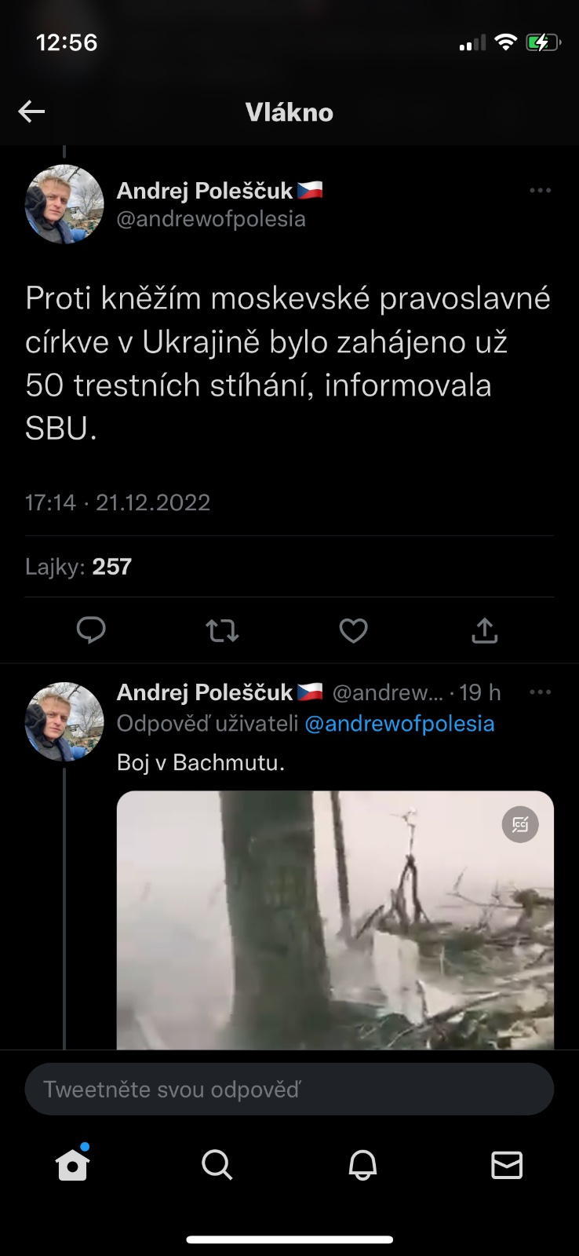Open the Home tab in the bottom bar

click(72, 1164)
